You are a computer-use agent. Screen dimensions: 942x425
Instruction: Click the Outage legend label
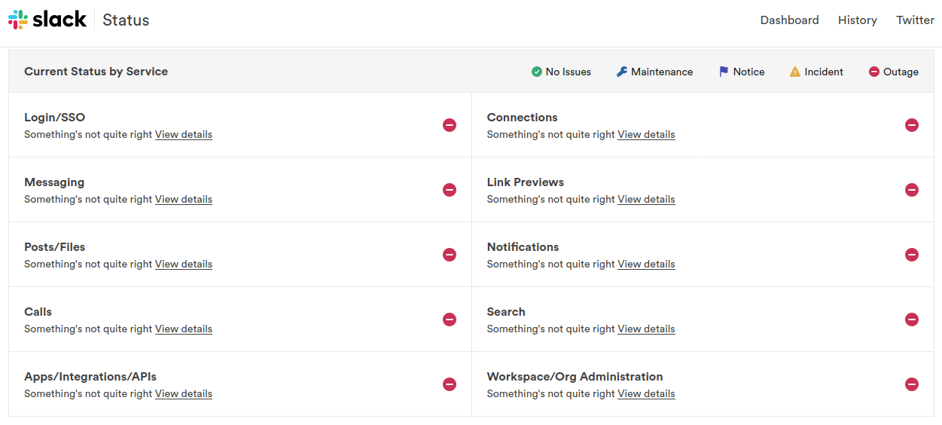click(901, 72)
